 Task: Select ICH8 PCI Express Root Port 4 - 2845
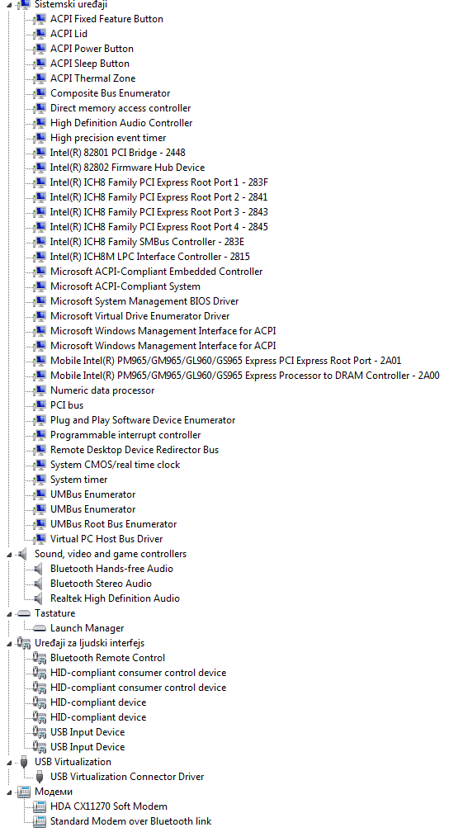[x=159, y=227]
